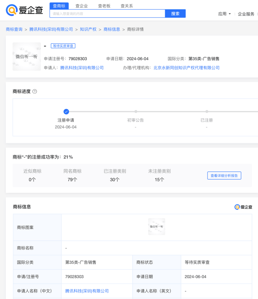
Task: Click the 等待实质审查 status tag
Action: tap(63, 46)
